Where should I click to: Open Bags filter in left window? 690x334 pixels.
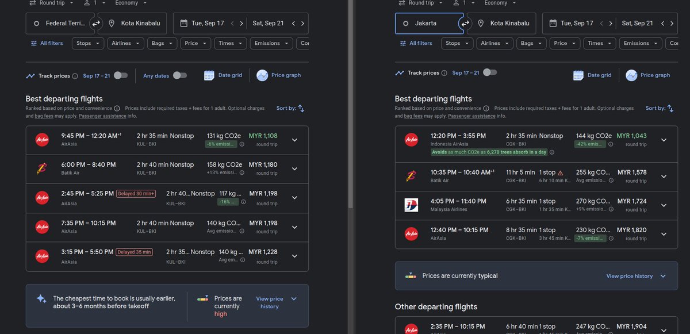(x=162, y=43)
